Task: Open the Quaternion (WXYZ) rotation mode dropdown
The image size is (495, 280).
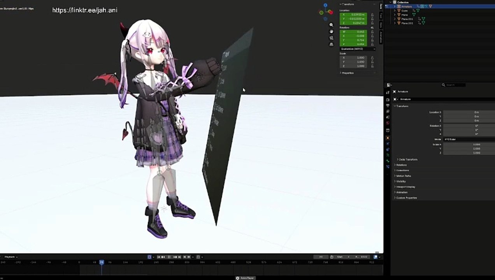Action: tap(358, 49)
